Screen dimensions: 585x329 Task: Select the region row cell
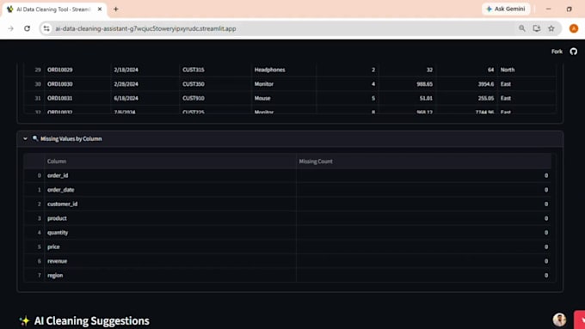[x=170, y=276]
